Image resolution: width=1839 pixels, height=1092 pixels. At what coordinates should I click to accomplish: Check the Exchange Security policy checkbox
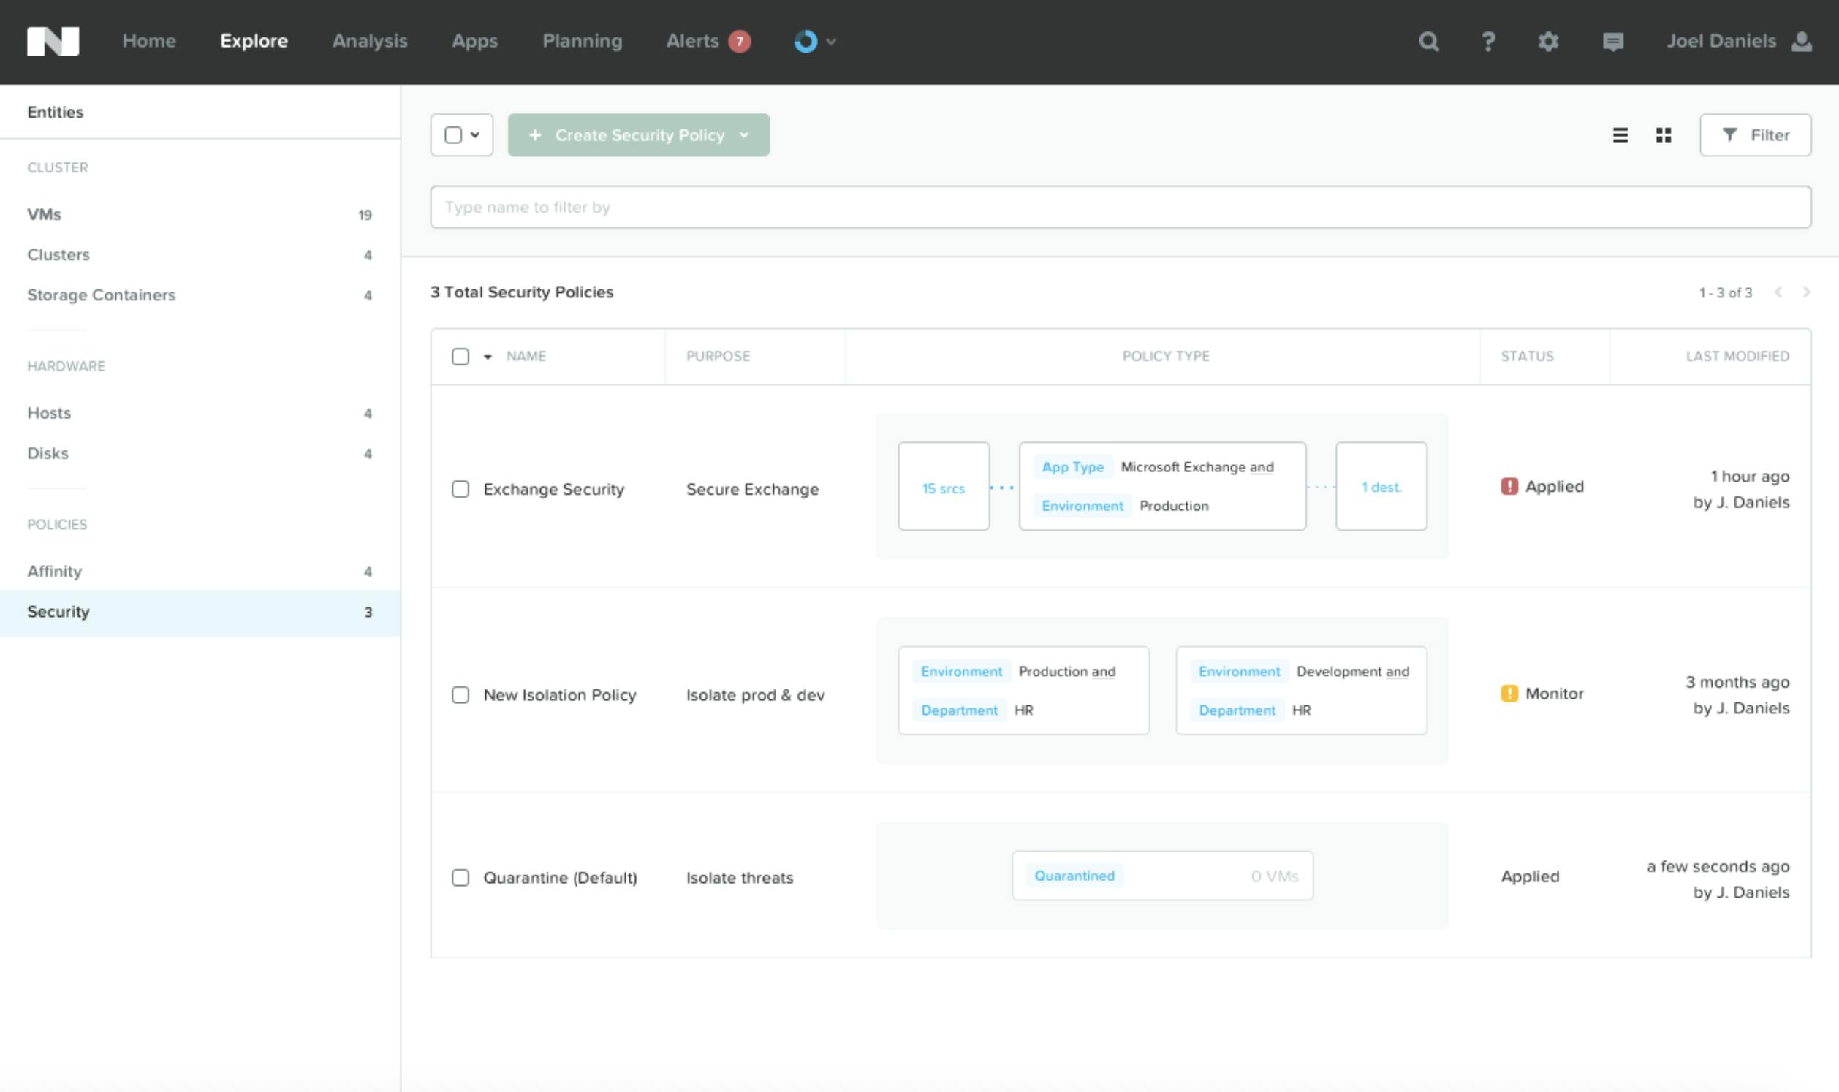[460, 489]
